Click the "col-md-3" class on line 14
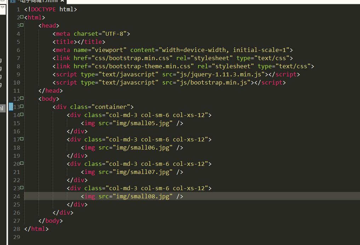 point(123,115)
